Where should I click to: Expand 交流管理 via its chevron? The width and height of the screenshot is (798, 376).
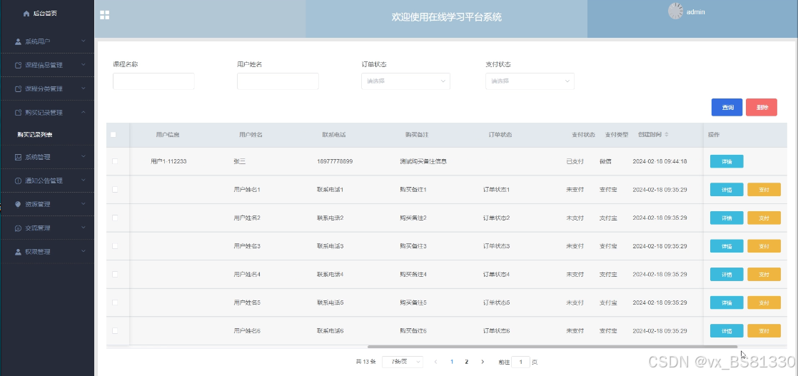click(x=84, y=228)
